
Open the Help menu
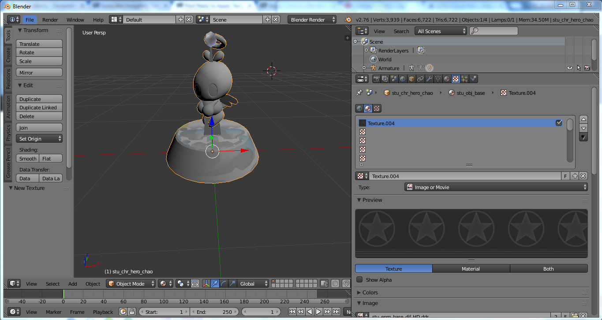coord(98,19)
